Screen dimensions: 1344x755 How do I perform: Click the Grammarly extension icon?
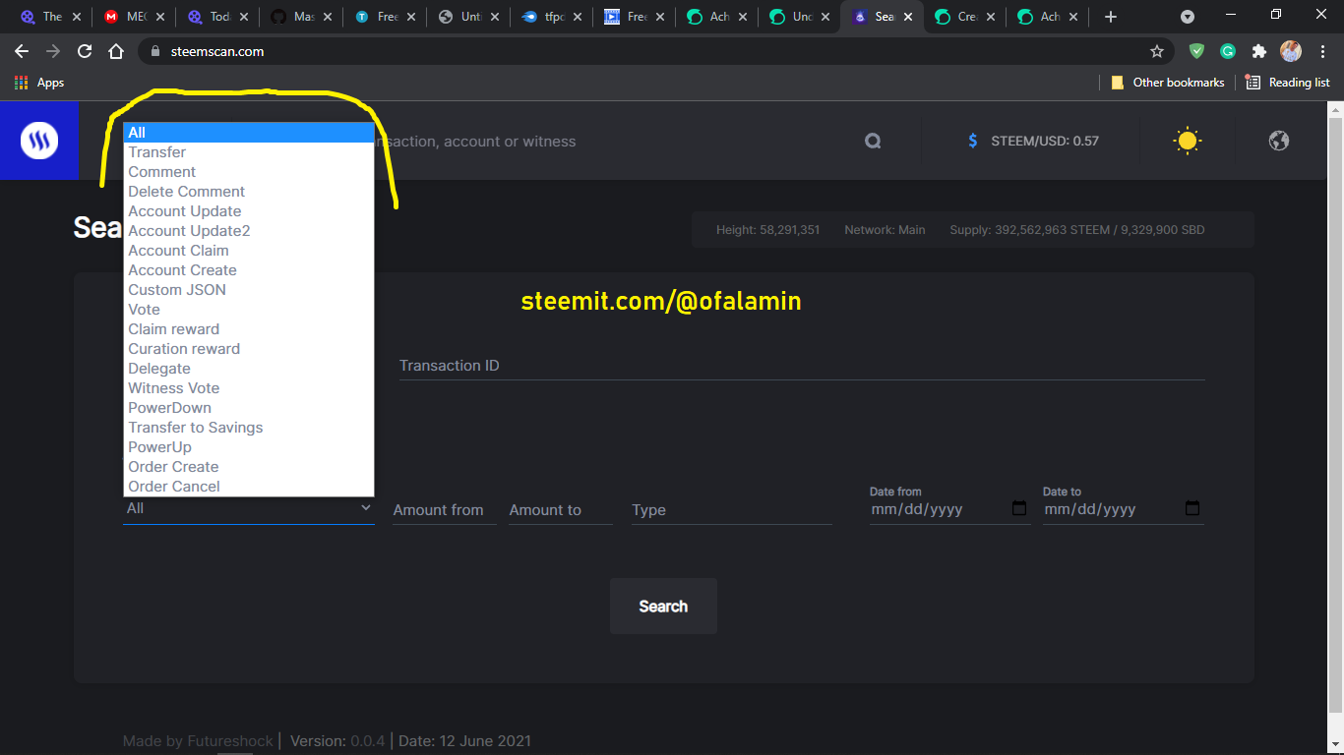(1228, 51)
